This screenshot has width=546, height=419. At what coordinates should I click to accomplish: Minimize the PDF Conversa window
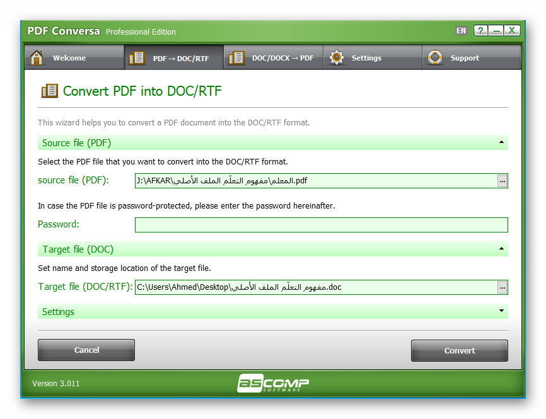496,31
